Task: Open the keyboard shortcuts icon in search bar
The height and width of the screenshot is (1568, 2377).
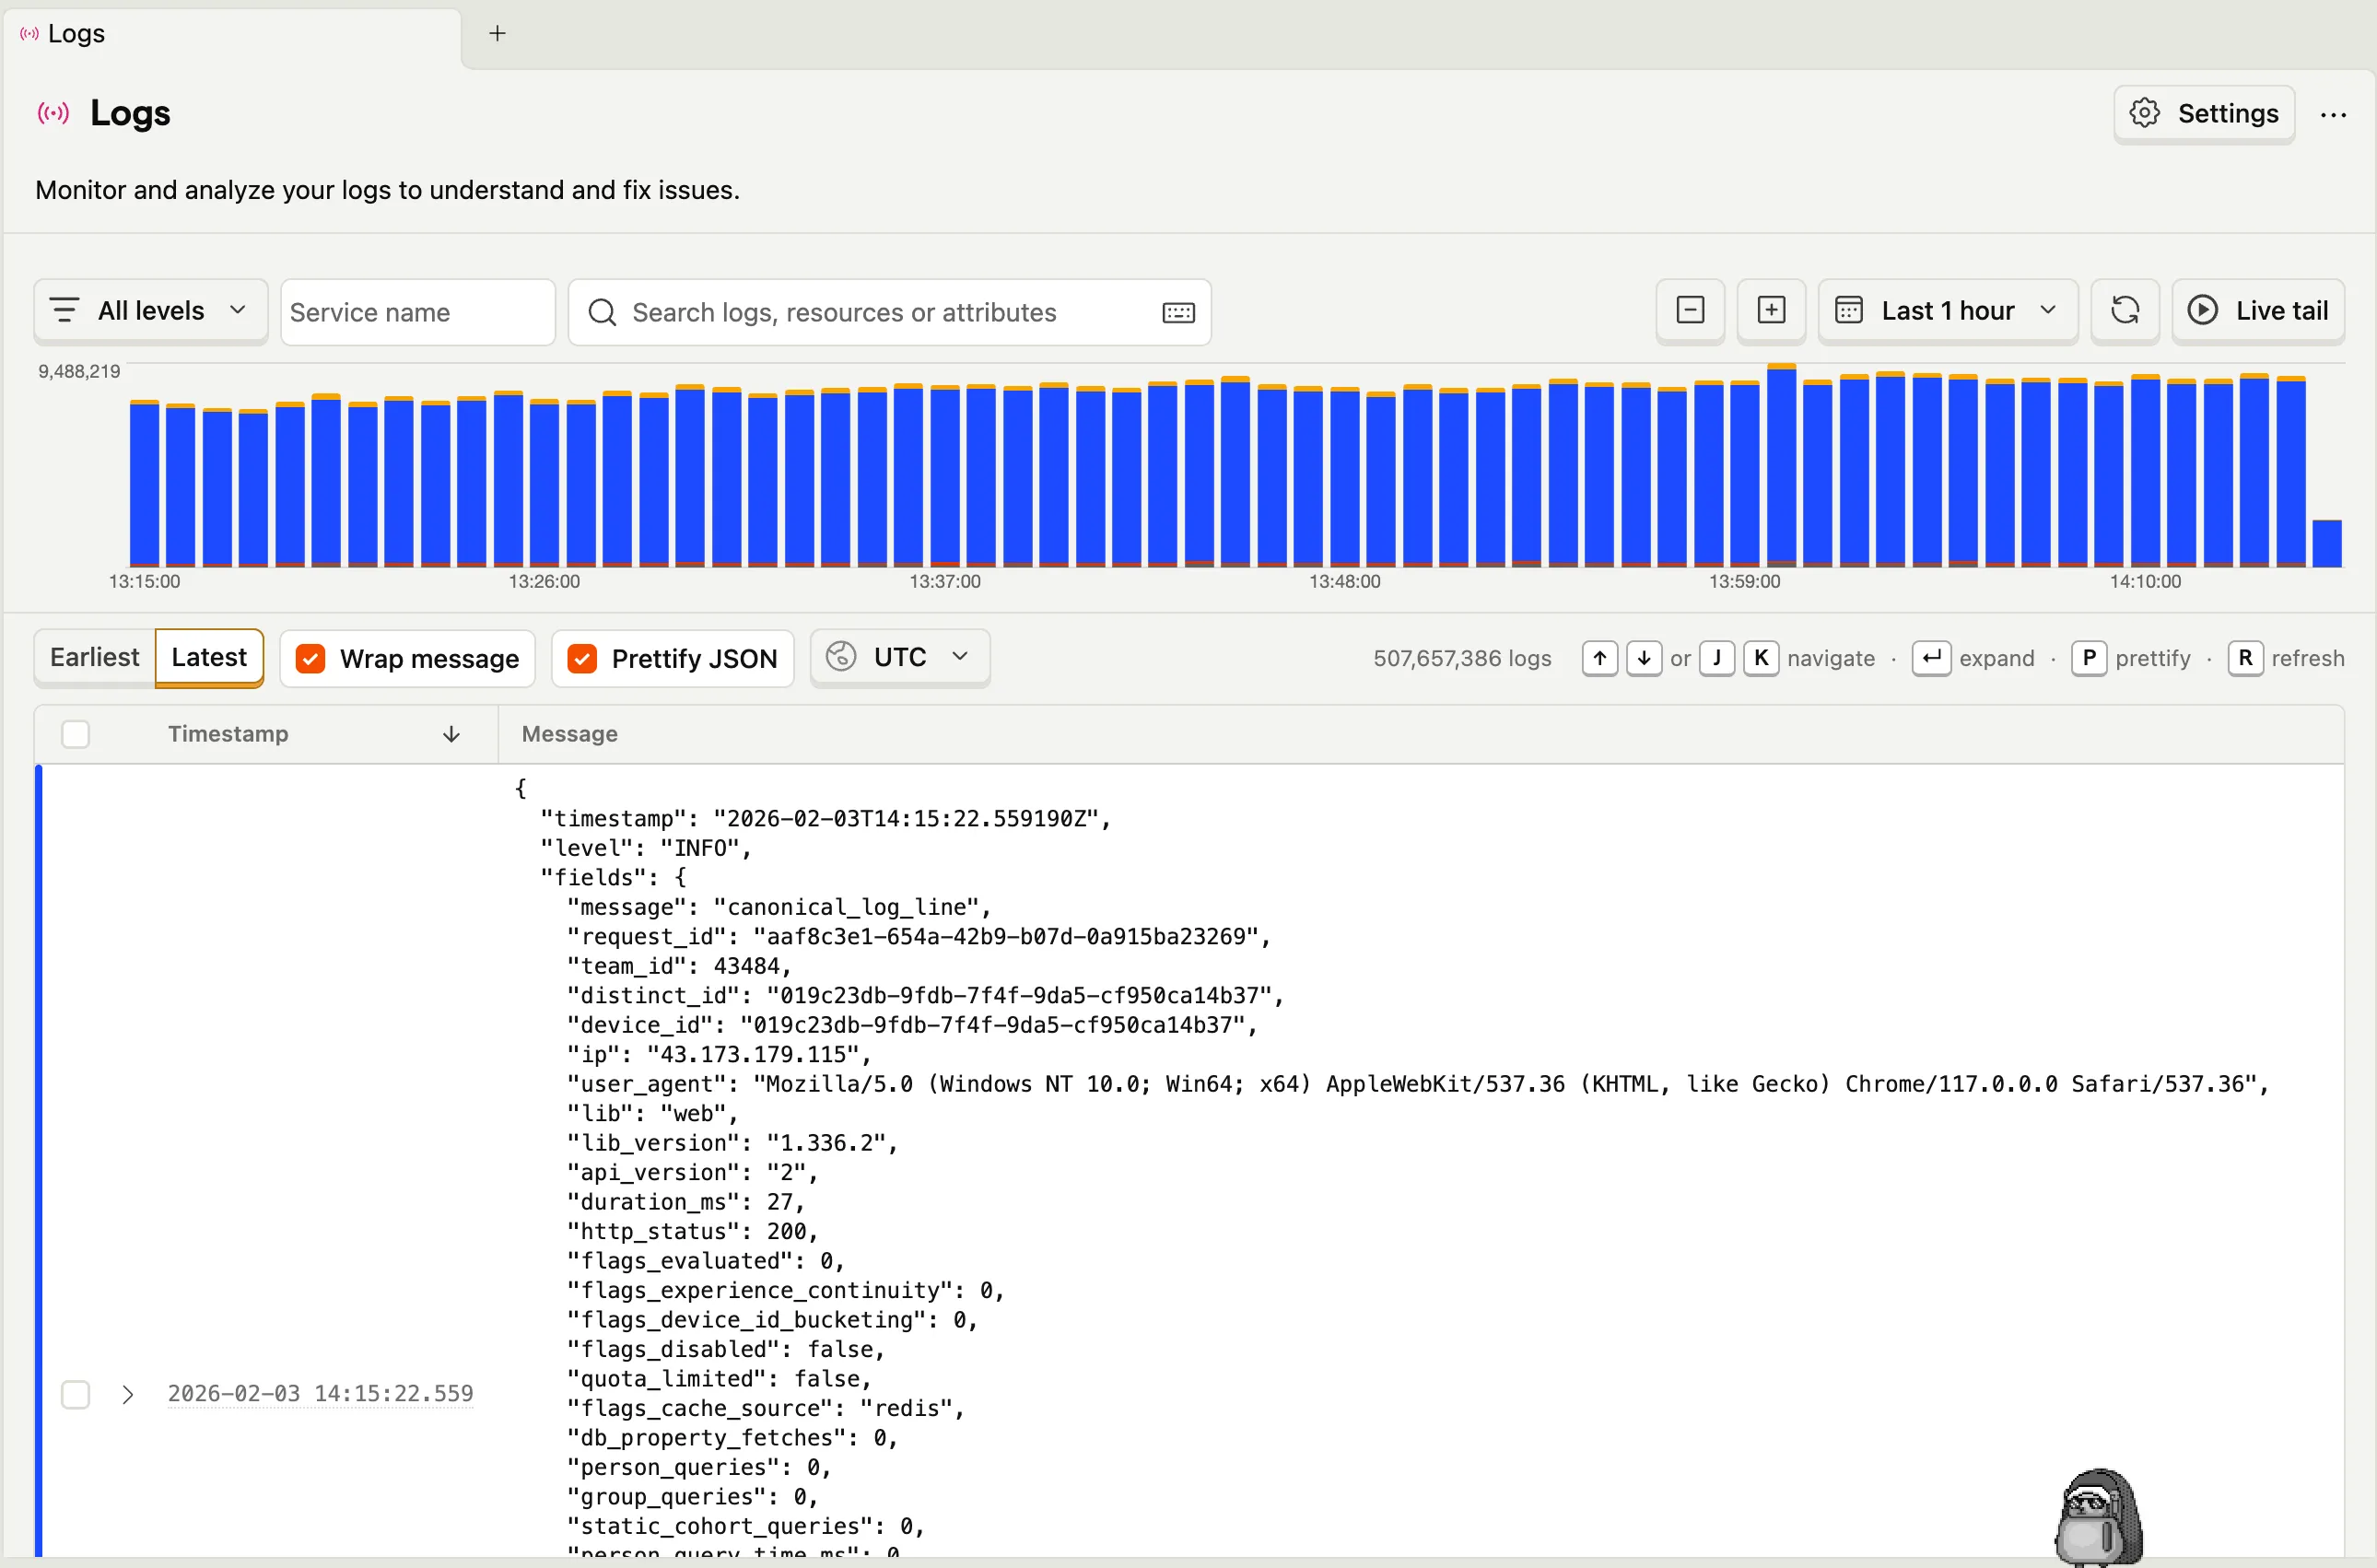Action: [1178, 312]
